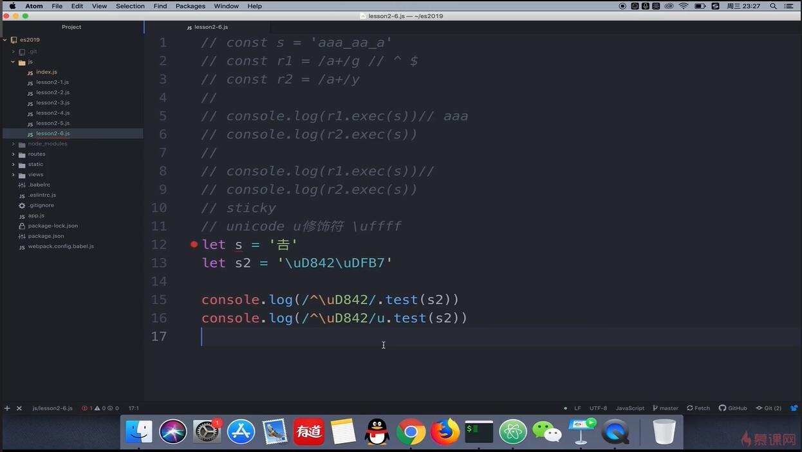Select the lesson2-6.js editor tab
Image resolution: width=802 pixels, height=452 pixels.
click(x=207, y=27)
